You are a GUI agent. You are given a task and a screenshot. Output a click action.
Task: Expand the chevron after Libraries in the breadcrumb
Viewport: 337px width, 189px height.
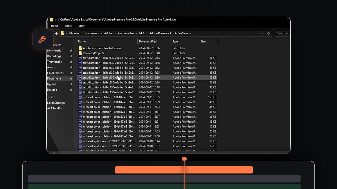pos(82,33)
